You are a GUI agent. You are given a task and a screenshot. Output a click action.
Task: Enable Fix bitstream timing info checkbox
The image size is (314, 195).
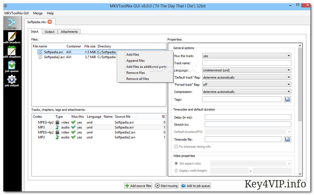point(176,146)
